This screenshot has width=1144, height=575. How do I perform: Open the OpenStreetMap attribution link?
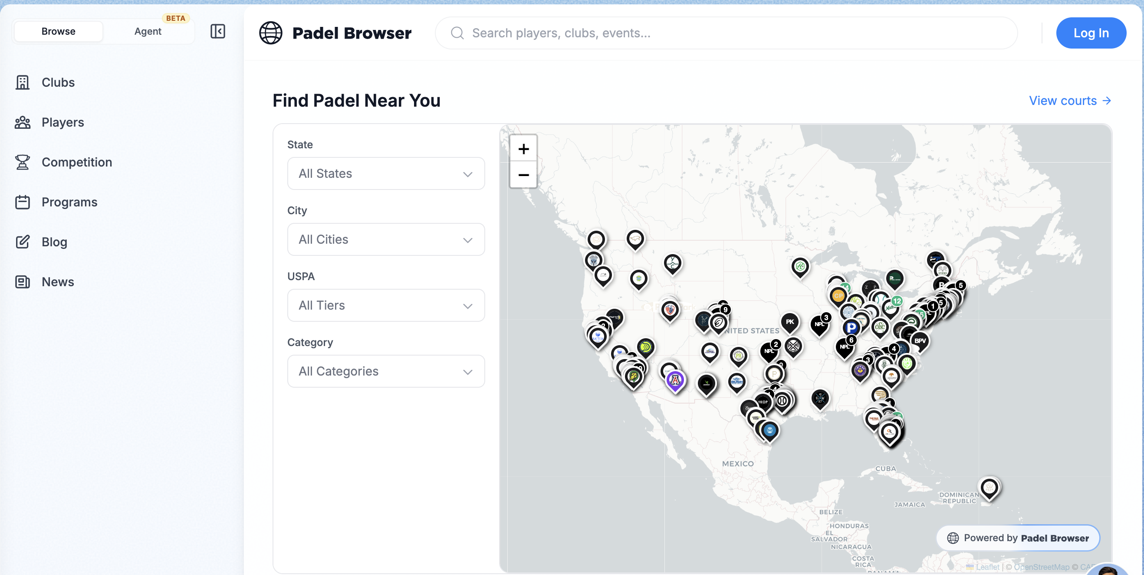coord(1042,567)
